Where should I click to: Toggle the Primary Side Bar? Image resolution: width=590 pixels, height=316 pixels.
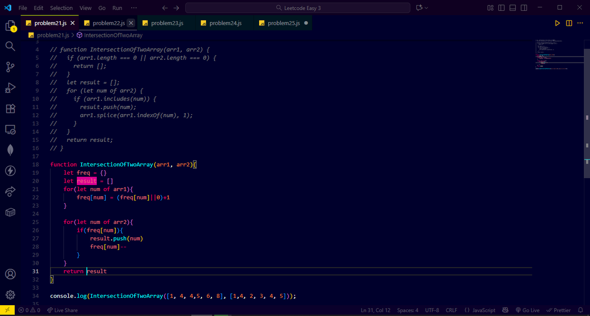pos(501,8)
